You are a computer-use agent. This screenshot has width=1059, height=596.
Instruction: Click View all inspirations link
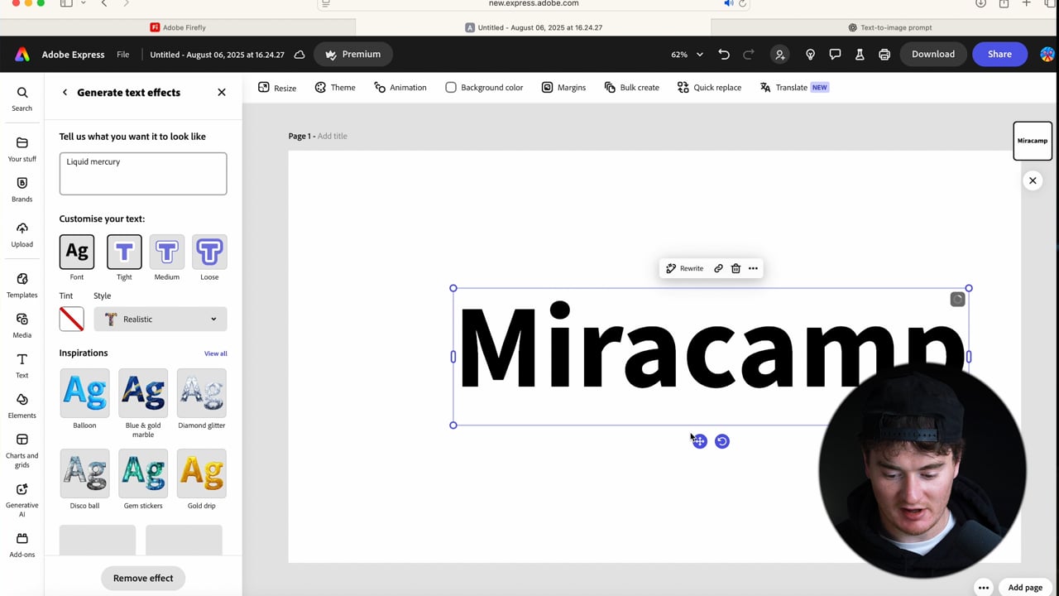click(x=216, y=353)
